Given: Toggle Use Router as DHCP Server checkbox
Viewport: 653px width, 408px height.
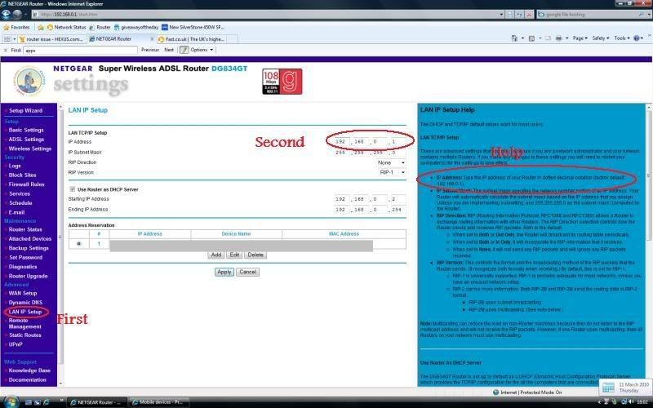Looking at the screenshot, I should tap(73, 189).
